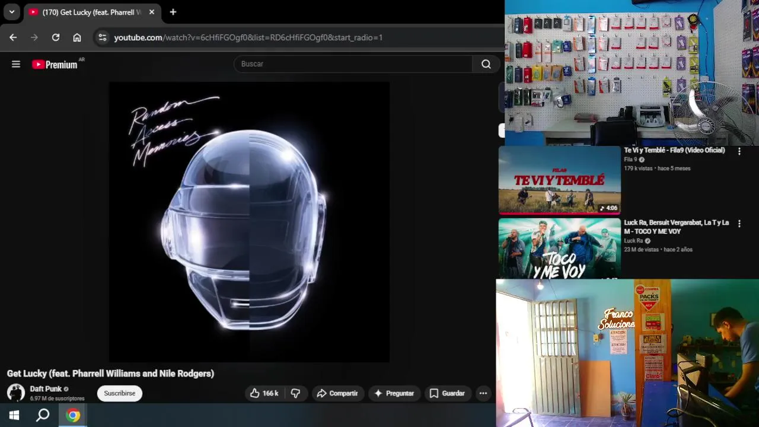Reload the YouTube page
Screen dimensions: 759x427
coord(56,37)
